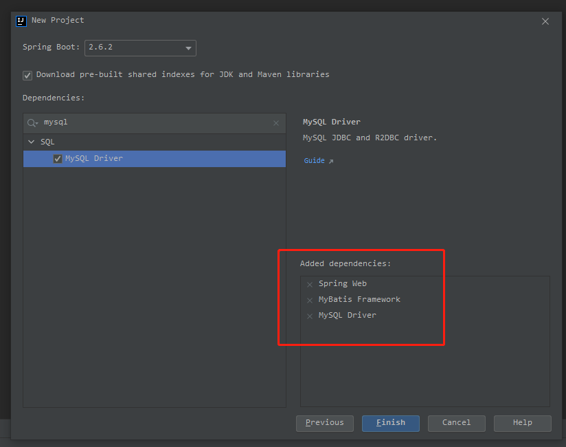Viewport: 566px width, 447px height.
Task: Clear the mysql search text
Action: [276, 123]
